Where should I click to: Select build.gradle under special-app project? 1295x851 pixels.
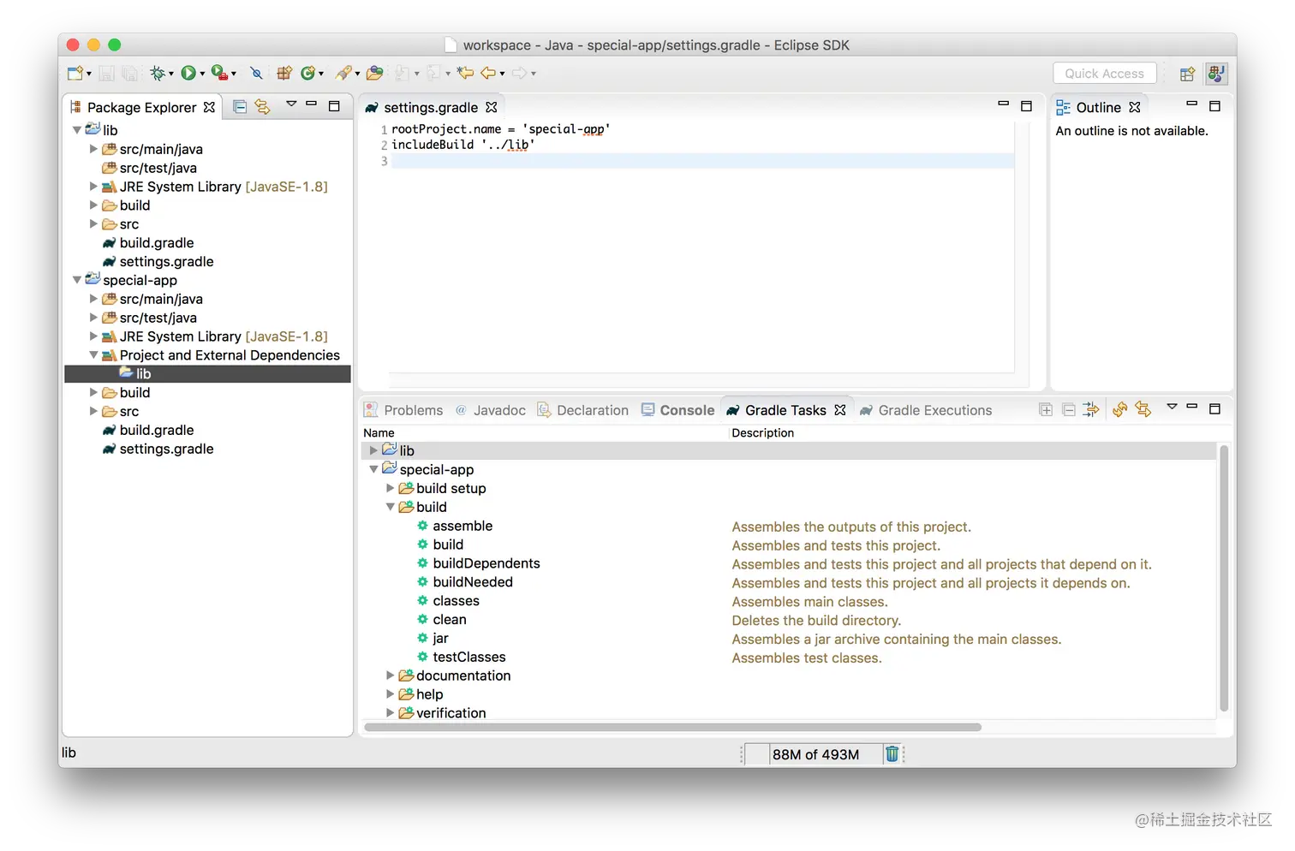(157, 430)
